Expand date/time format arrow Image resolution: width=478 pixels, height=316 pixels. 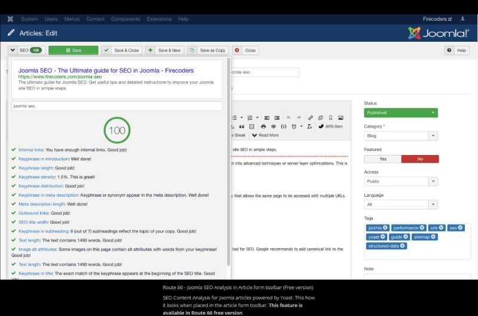click(x=301, y=126)
